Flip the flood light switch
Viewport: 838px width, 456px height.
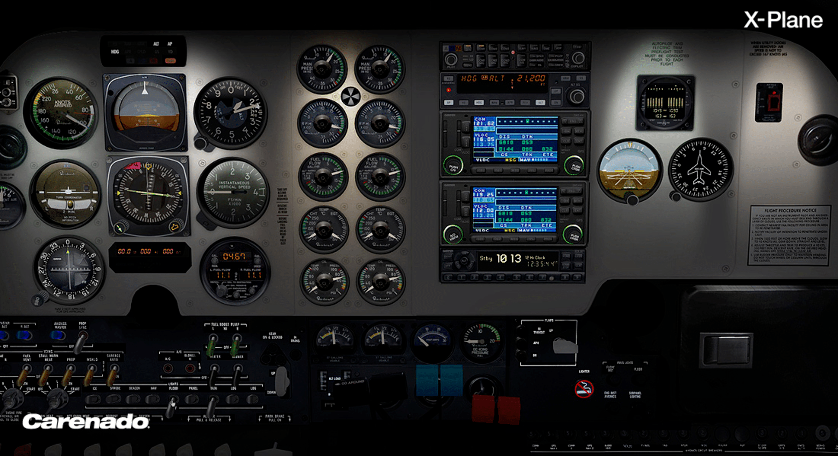(172, 407)
